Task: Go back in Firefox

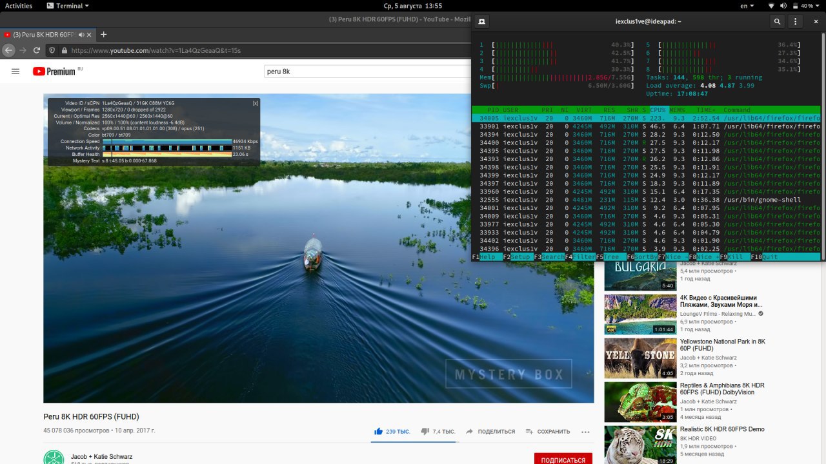Action: 8,50
